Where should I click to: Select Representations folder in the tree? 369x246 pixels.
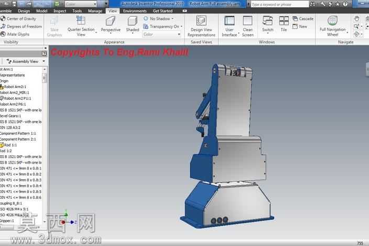point(12,75)
